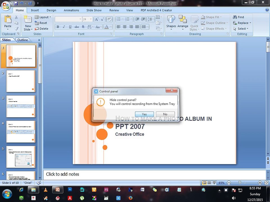Select slide 4 thumbnail

(21, 132)
